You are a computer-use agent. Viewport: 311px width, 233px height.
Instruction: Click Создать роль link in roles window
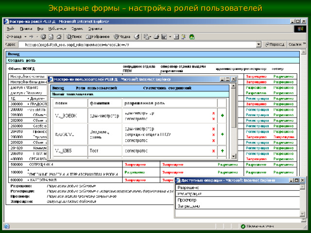click(22, 60)
